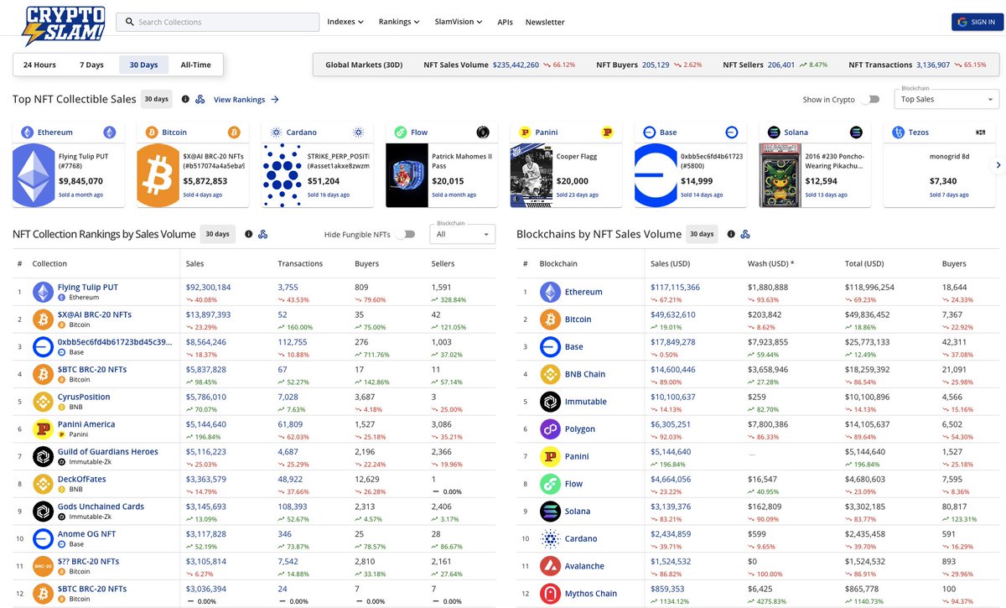Open the Rankings dropdown menu
The width and height of the screenshot is (1006, 608).
tap(399, 22)
